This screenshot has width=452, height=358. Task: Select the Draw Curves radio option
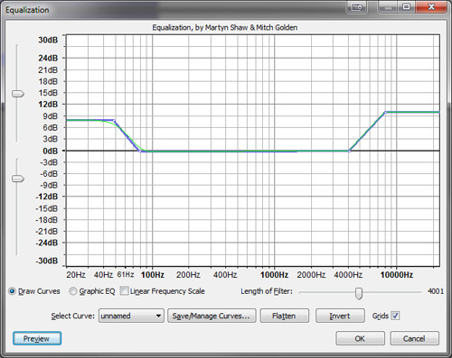(13, 291)
